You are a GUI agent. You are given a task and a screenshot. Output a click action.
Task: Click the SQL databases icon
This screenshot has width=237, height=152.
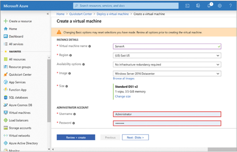(6, 97)
